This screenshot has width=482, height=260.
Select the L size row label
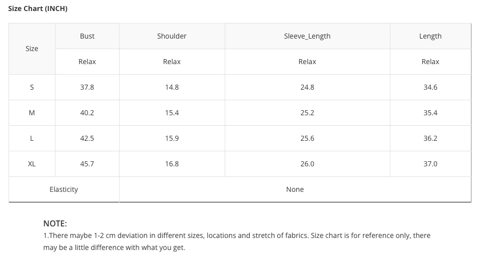click(32, 138)
